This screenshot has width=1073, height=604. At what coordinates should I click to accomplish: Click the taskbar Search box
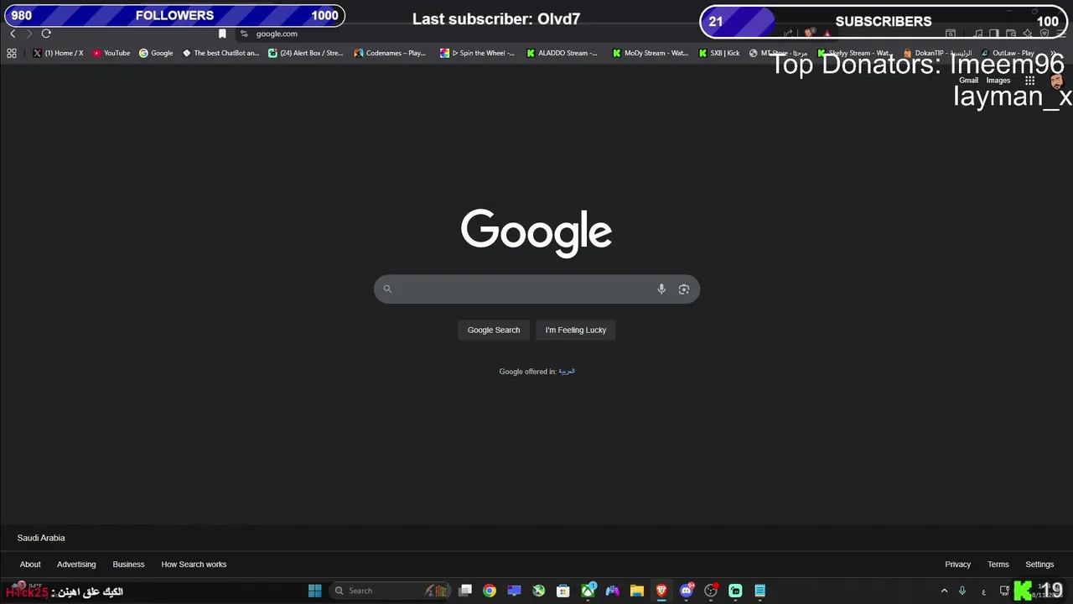click(x=391, y=591)
